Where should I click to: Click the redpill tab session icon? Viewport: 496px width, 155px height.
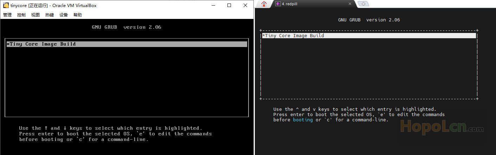coord(278,4)
